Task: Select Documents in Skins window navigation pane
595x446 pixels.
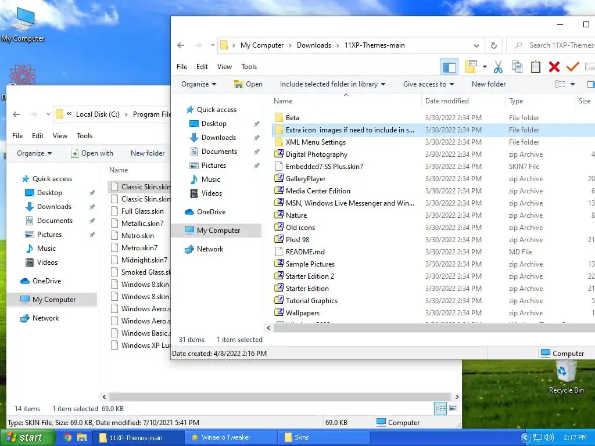Action: [x=55, y=221]
